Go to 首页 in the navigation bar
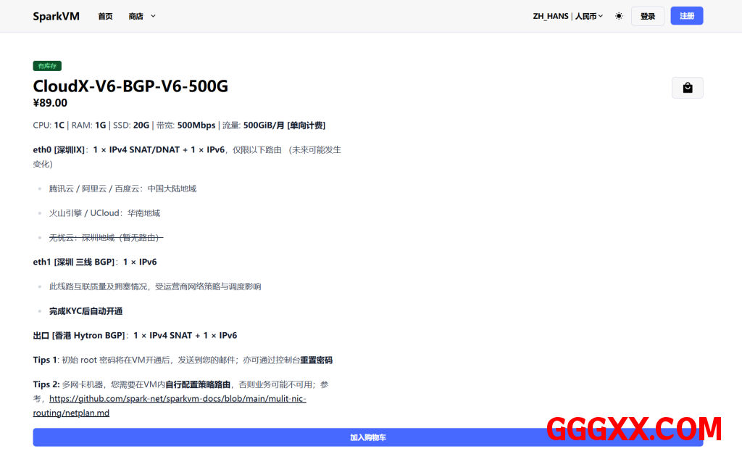742x462 pixels. pyautogui.click(x=105, y=16)
